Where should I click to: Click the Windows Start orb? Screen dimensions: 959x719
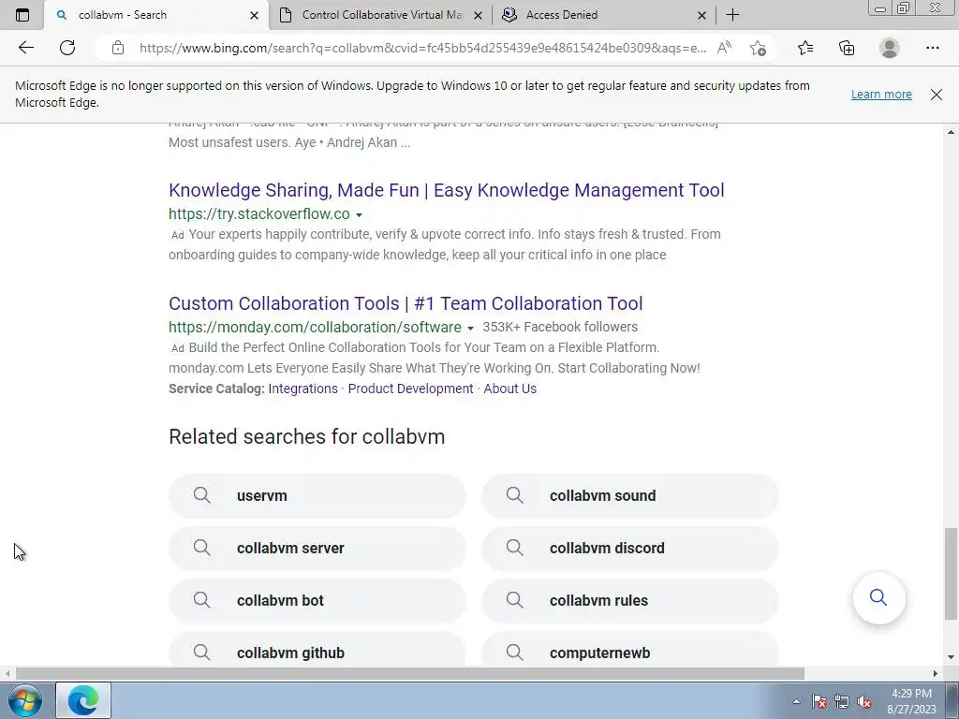coord(25,700)
